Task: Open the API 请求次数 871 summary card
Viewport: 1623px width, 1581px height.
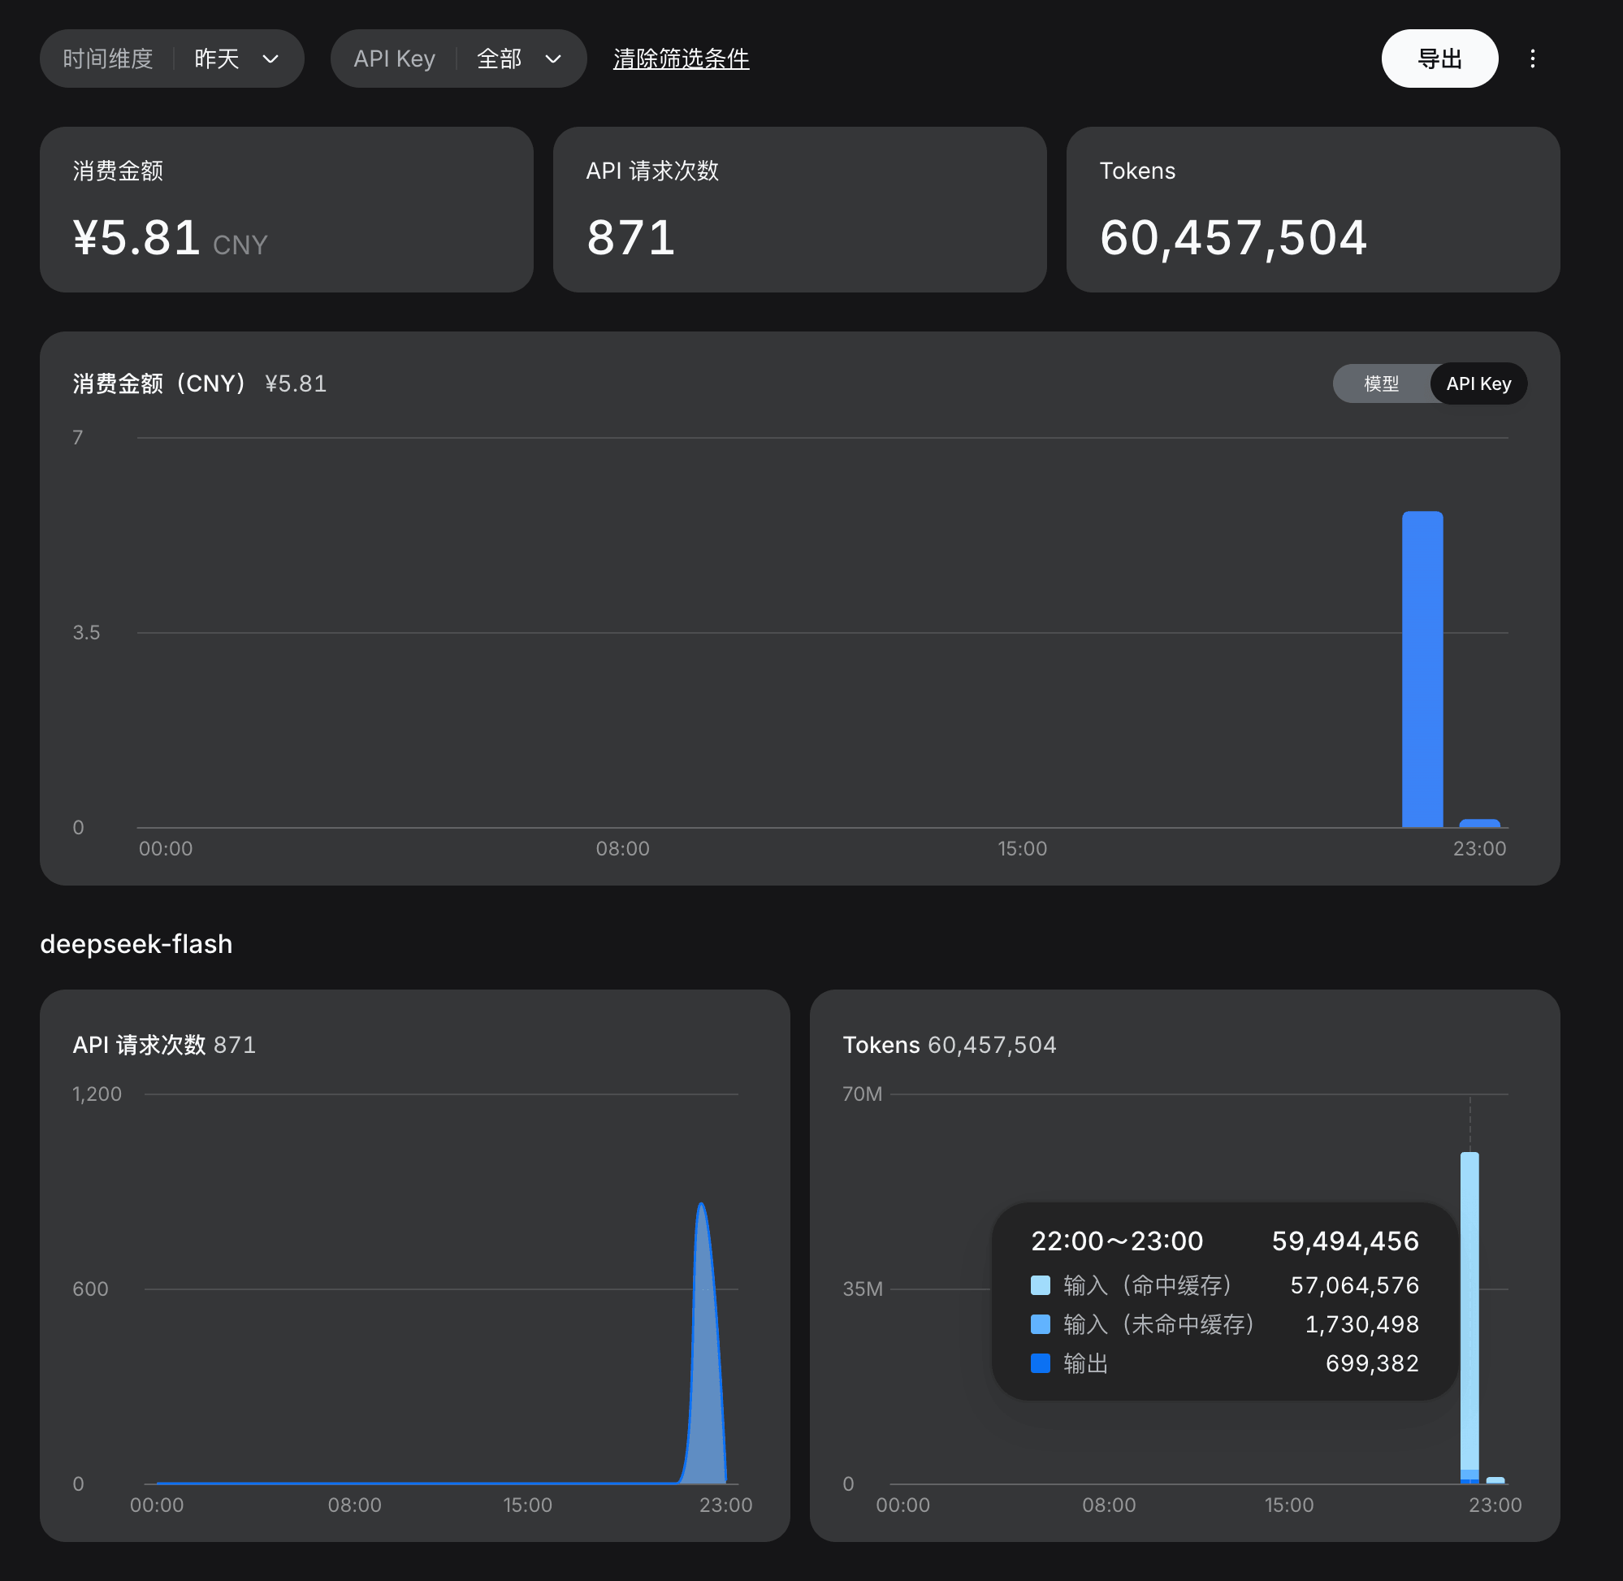Action: (x=799, y=210)
